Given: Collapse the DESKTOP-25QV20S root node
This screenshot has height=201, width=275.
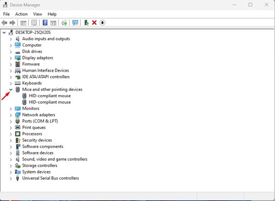Looking at the screenshot, I should coord(4,32).
